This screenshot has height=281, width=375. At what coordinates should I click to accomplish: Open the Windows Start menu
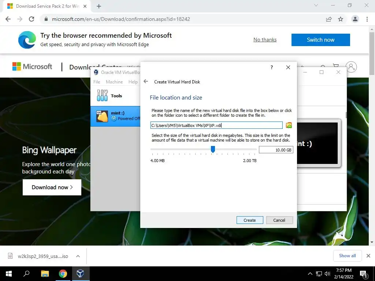(9, 274)
